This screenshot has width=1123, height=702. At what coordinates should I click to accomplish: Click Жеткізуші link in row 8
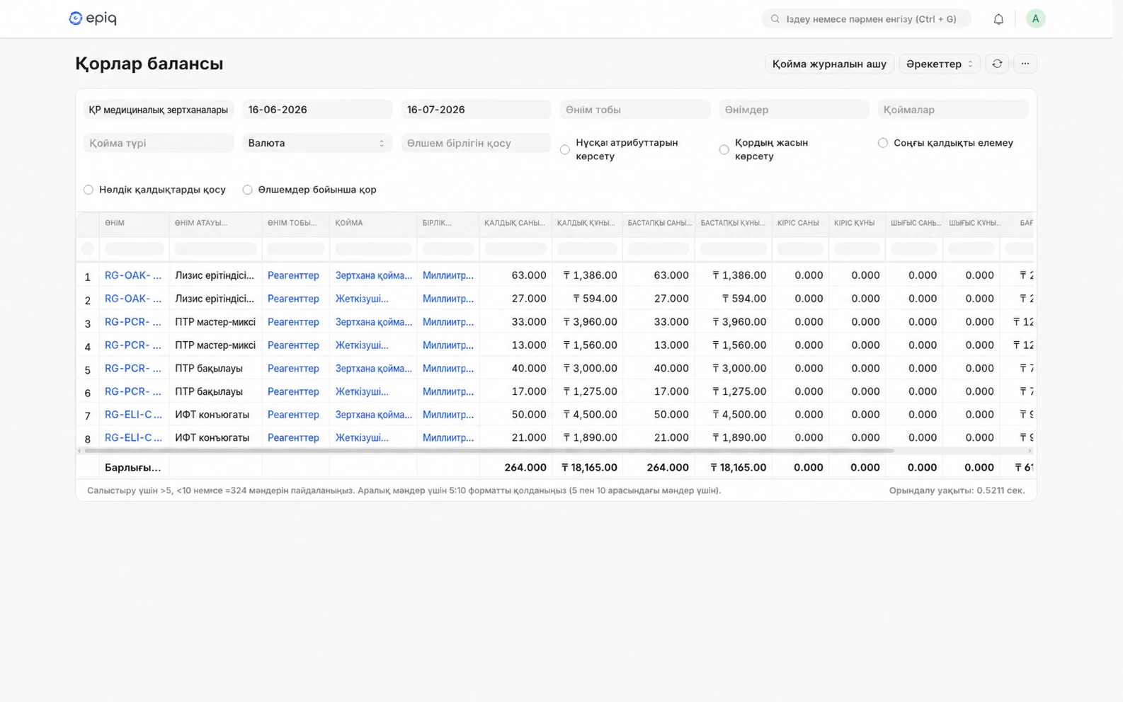coord(362,438)
